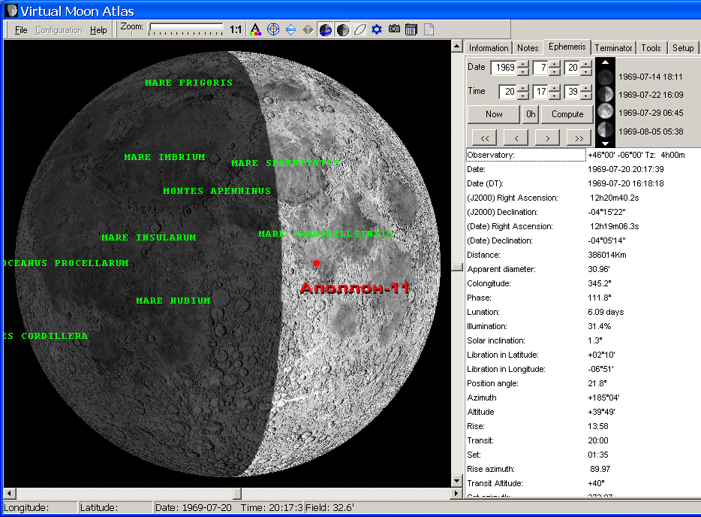The height and width of the screenshot is (517, 701).
Task: Decrease the minute with its down spinner
Action: tap(555, 95)
